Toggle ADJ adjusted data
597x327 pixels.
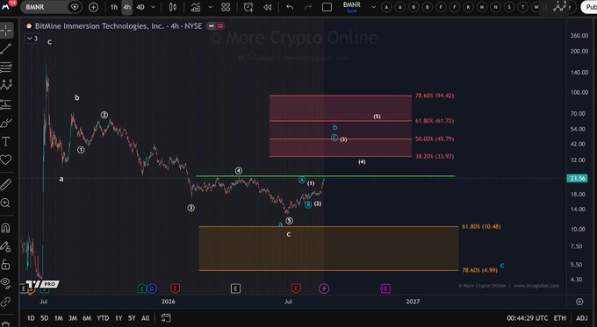581,318
